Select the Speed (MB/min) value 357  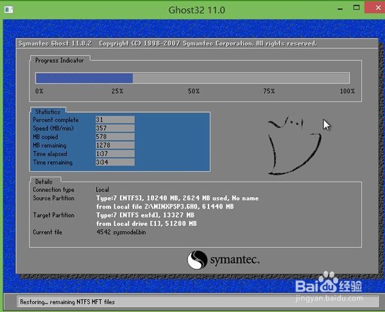pos(115,128)
